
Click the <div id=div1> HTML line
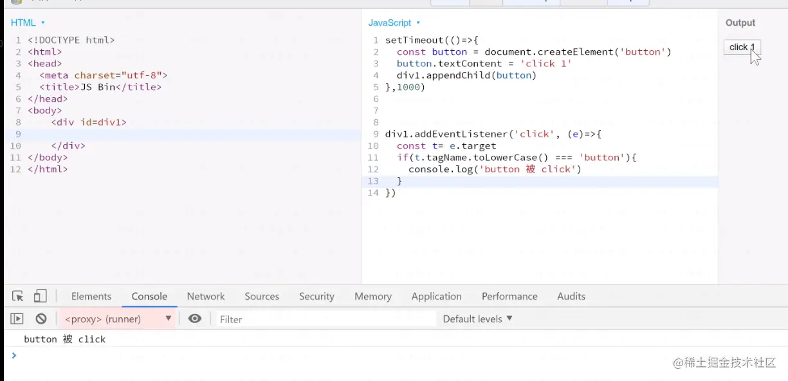(89, 122)
